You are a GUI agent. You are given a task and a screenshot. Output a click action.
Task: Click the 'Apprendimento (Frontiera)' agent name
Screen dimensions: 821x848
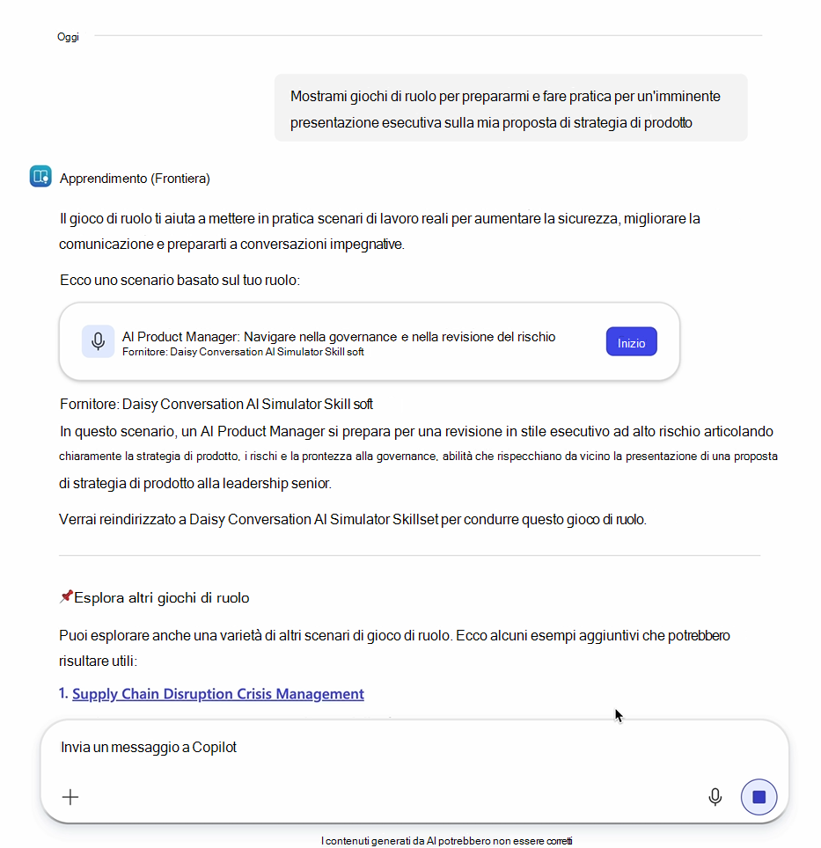point(135,179)
